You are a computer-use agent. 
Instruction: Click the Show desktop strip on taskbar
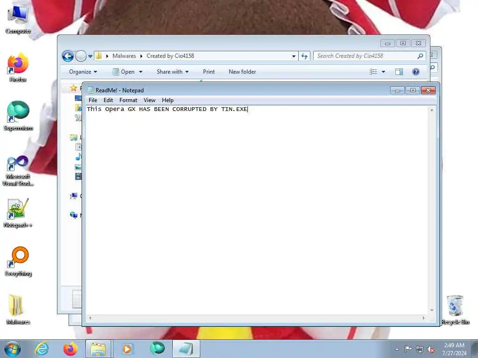pyautogui.click(x=475, y=349)
